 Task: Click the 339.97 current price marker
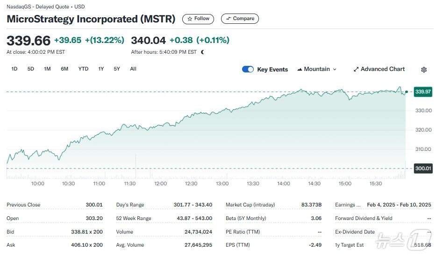tap(422, 92)
